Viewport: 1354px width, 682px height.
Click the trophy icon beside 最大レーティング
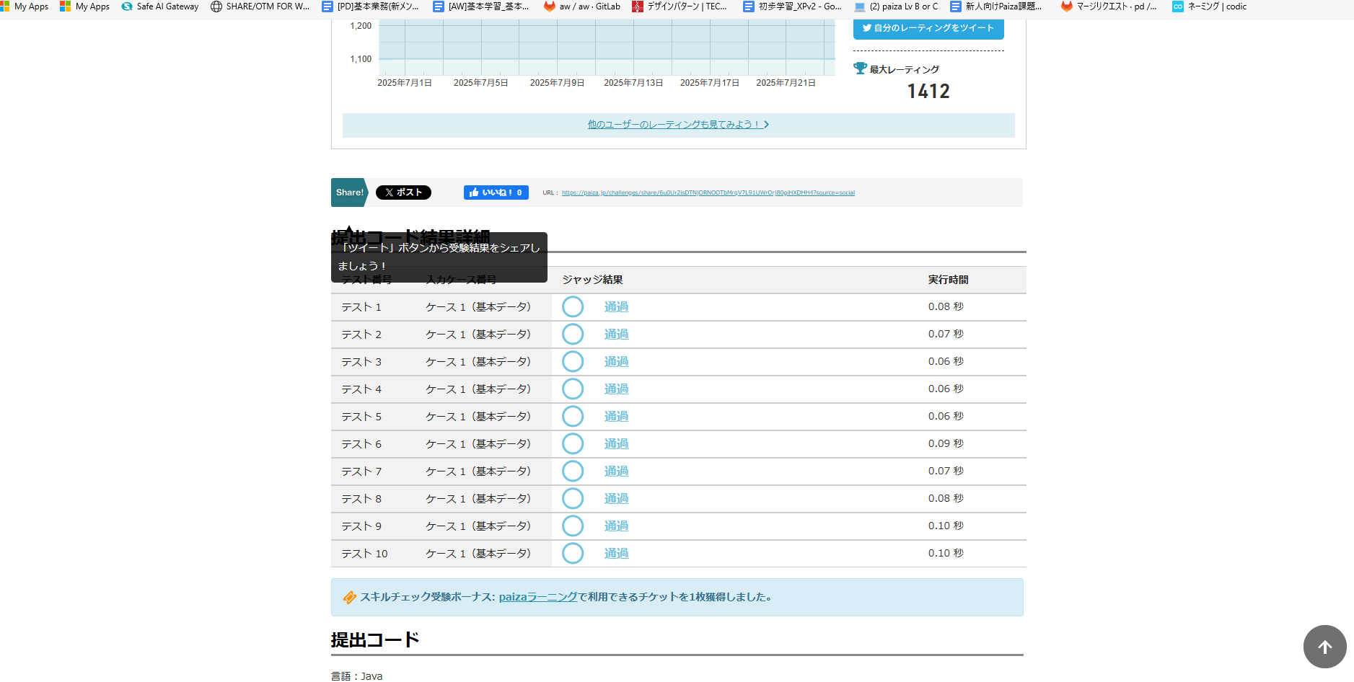coord(860,68)
